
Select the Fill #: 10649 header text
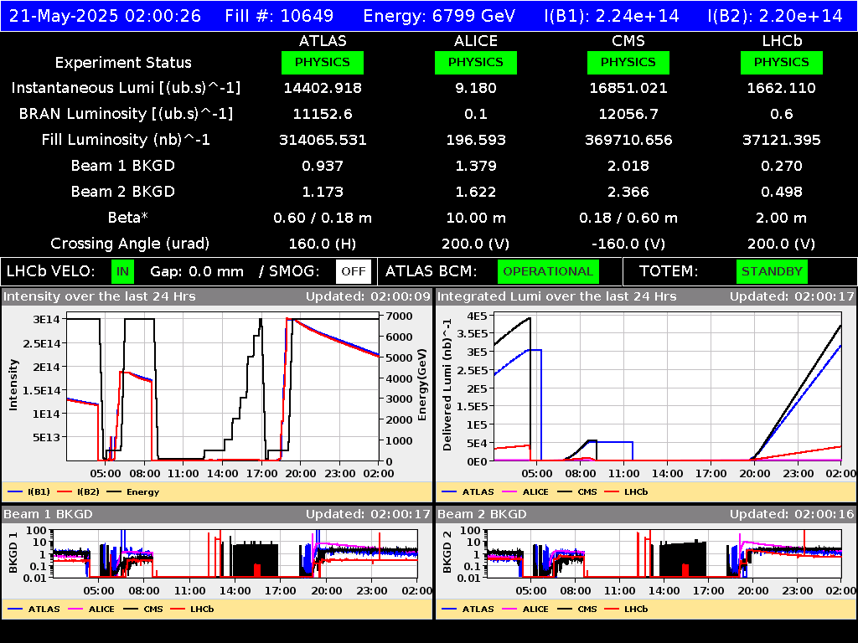(x=279, y=16)
